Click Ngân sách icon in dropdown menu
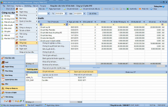The width and height of the screenshot is (168, 107). (17, 49)
